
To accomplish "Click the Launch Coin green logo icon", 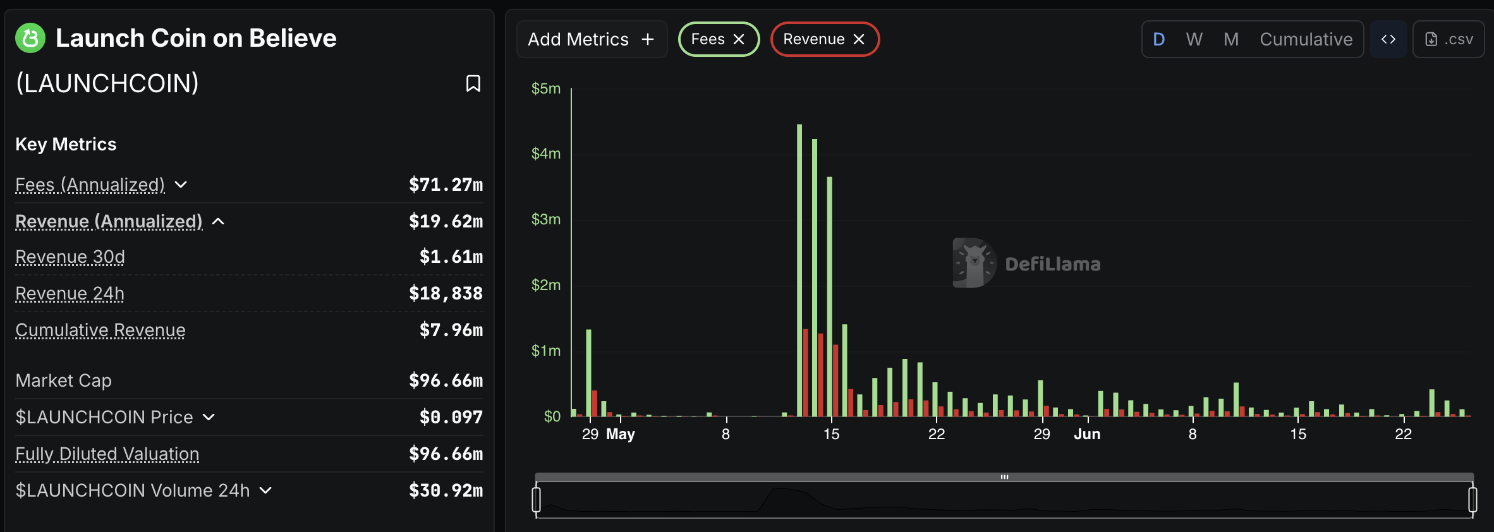I will (x=30, y=38).
